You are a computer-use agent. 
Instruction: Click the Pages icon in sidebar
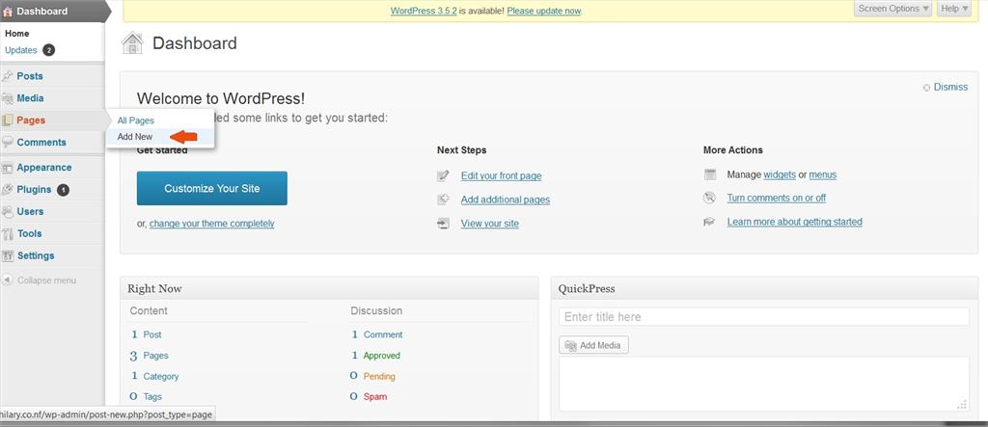click(x=8, y=120)
